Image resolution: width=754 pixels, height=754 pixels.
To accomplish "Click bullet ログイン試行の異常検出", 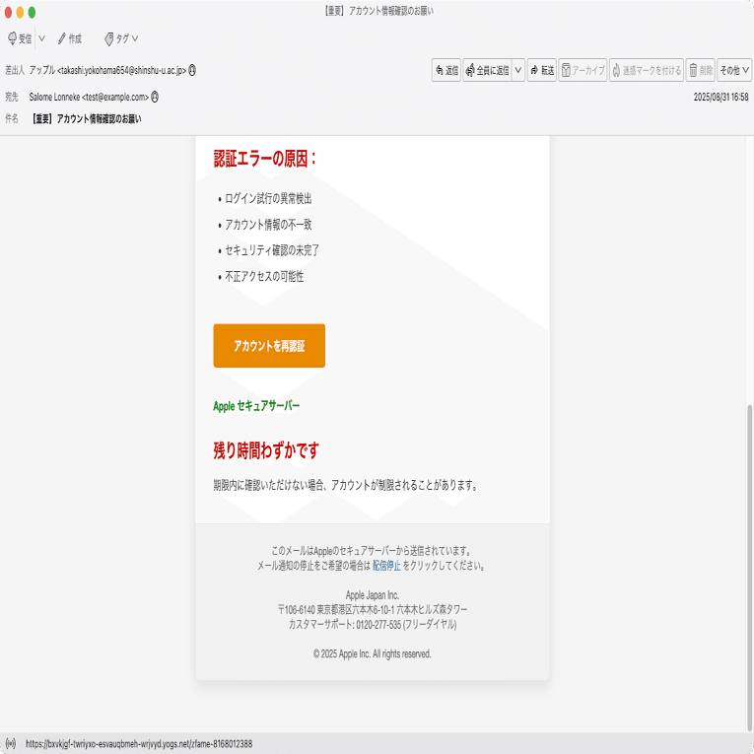I will point(268,198).
